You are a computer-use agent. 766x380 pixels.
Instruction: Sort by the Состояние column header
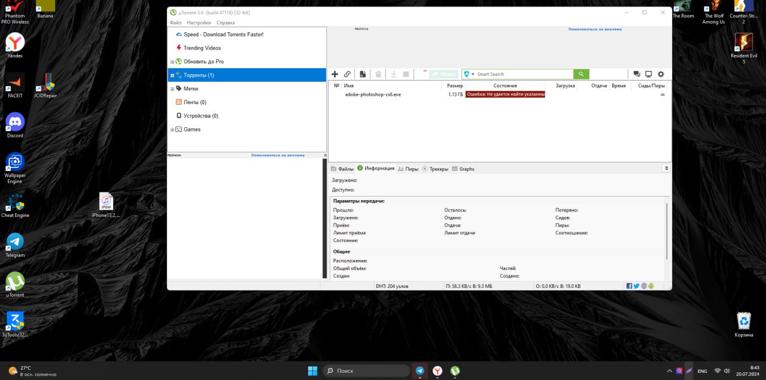coord(505,86)
